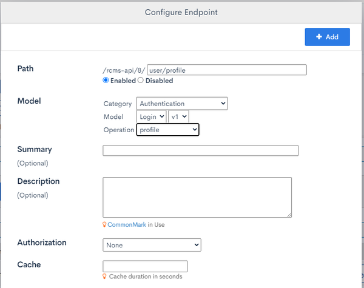The width and height of the screenshot is (364, 288).
Task: Click the lightbulb icon beside CommonMark
Action: (x=104, y=224)
